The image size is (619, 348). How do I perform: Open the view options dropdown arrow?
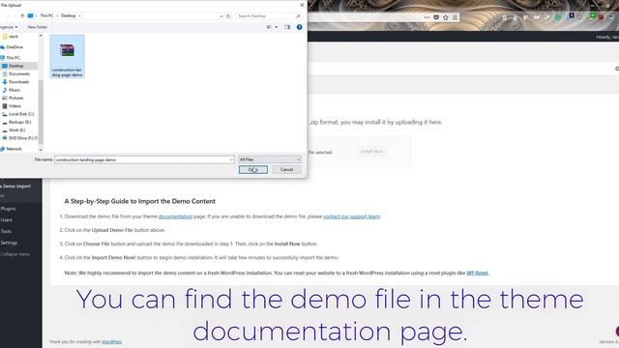point(277,27)
